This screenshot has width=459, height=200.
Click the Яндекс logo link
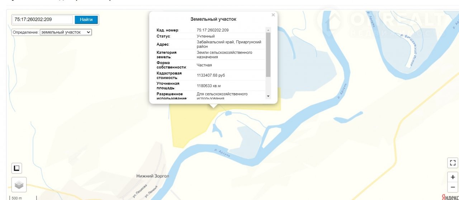coord(450,197)
